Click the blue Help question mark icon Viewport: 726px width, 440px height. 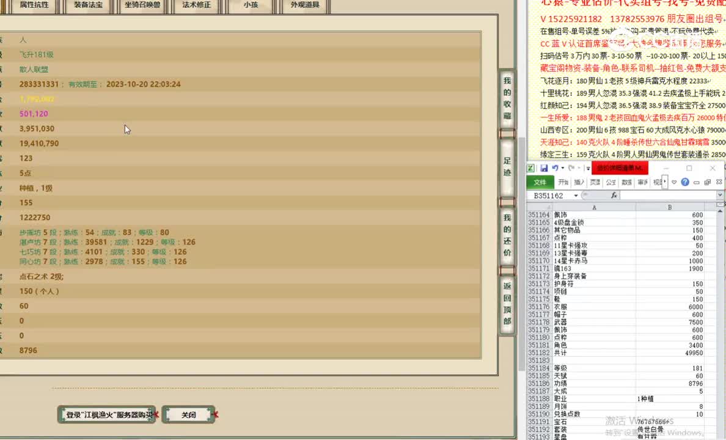(x=685, y=182)
